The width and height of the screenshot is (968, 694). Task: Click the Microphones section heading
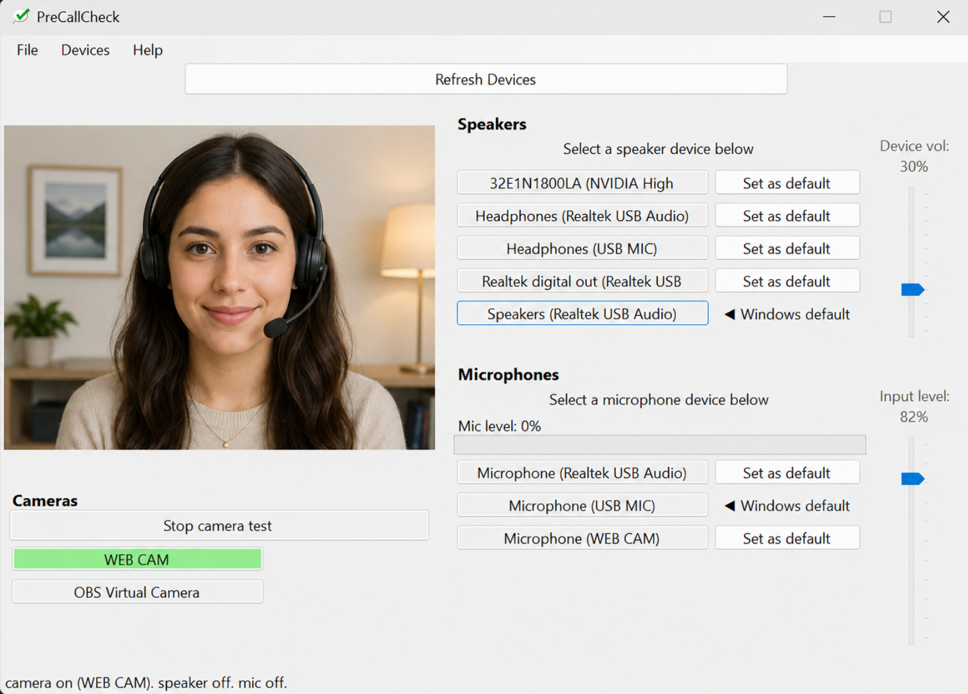508,374
